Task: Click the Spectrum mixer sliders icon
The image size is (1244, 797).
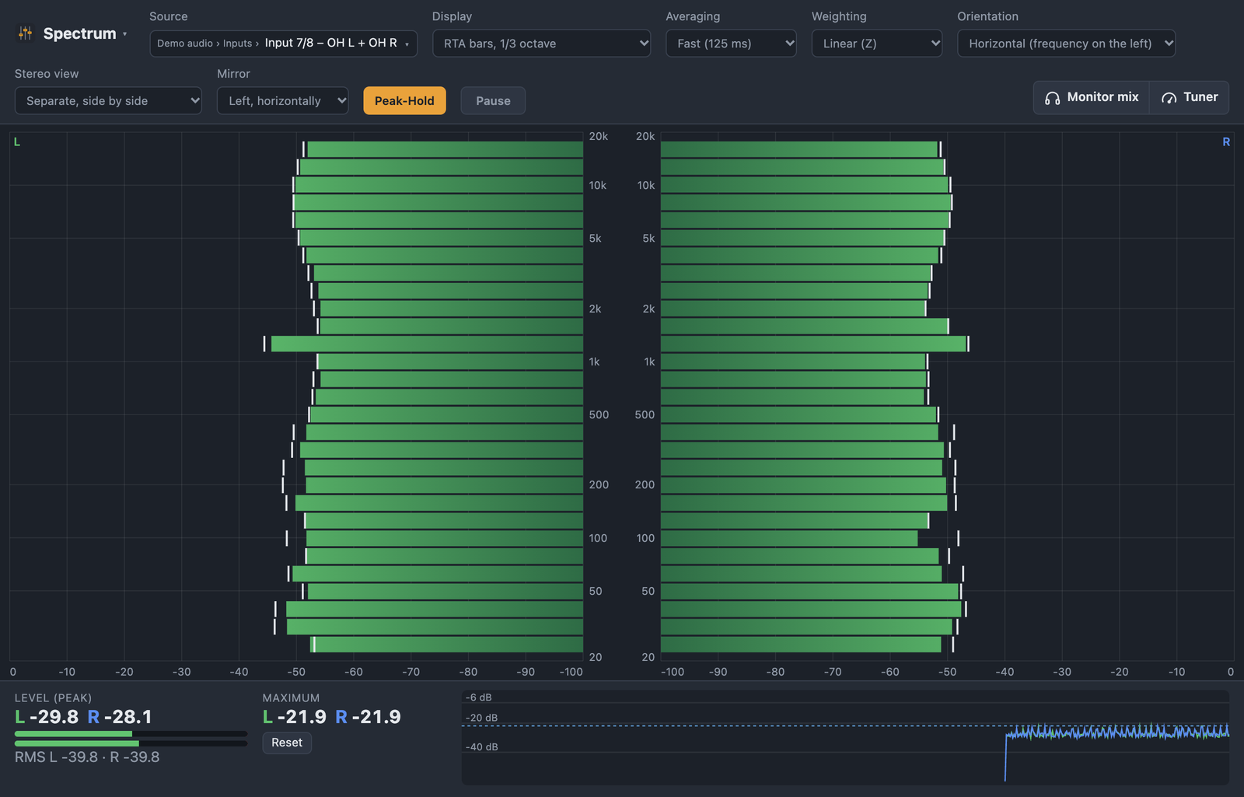Action: coord(26,33)
